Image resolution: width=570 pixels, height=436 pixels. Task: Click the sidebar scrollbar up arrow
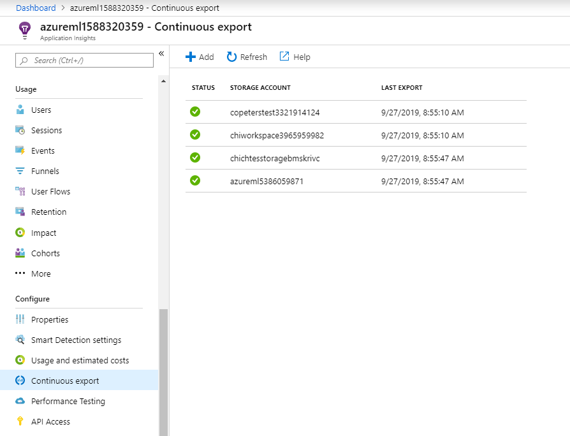[x=164, y=81]
